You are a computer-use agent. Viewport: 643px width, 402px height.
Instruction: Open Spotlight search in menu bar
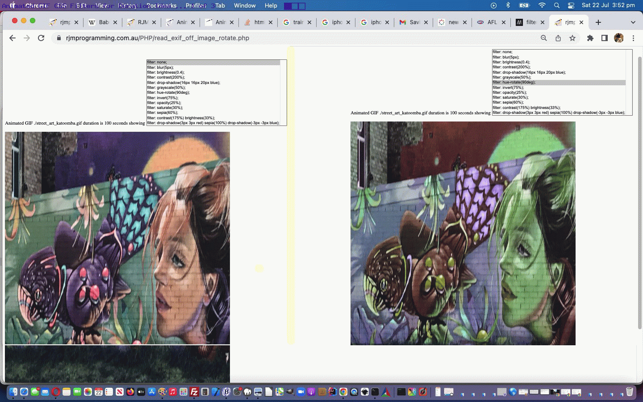pyautogui.click(x=556, y=5)
